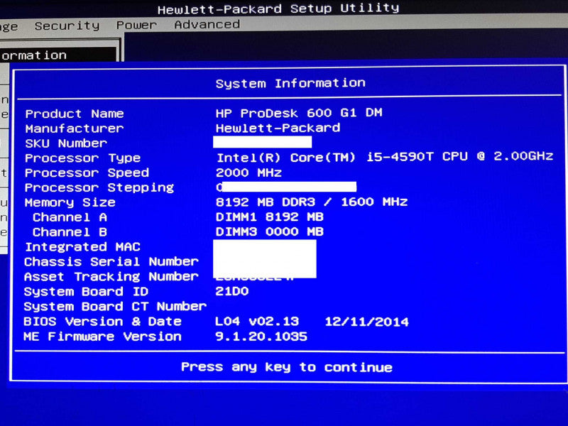Open the Security menu
Viewport: 568px width, 426px height.
67,26
